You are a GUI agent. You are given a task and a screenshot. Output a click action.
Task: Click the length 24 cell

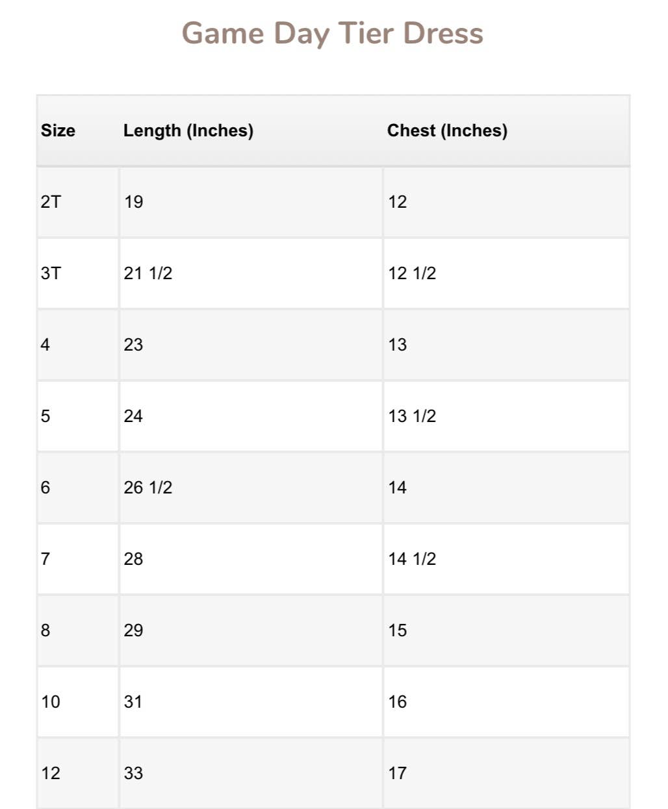(134, 416)
